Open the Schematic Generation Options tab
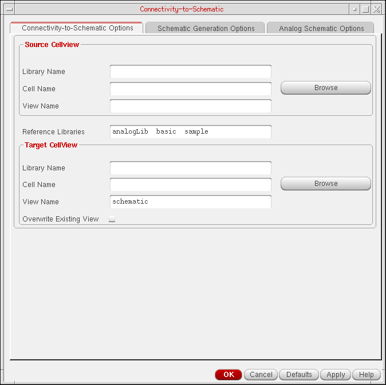 click(205, 28)
